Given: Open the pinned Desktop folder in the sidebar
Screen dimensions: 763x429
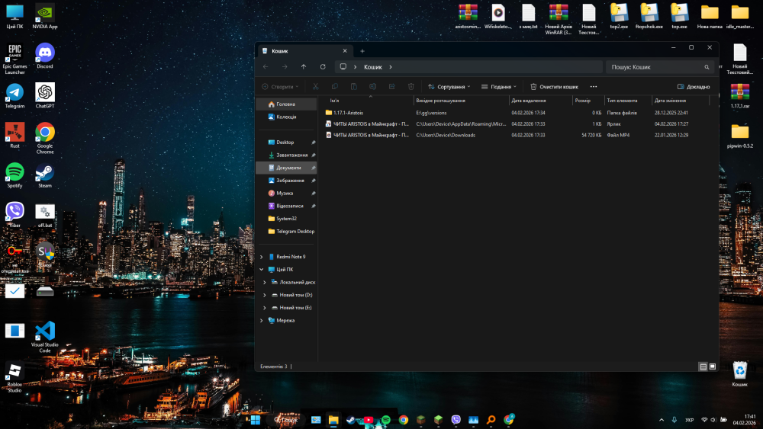Looking at the screenshot, I should [286, 142].
